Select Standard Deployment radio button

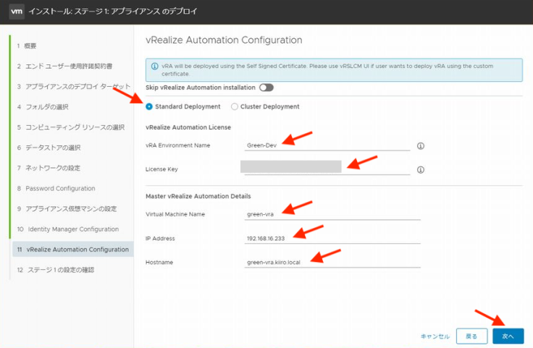click(x=149, y=106)
